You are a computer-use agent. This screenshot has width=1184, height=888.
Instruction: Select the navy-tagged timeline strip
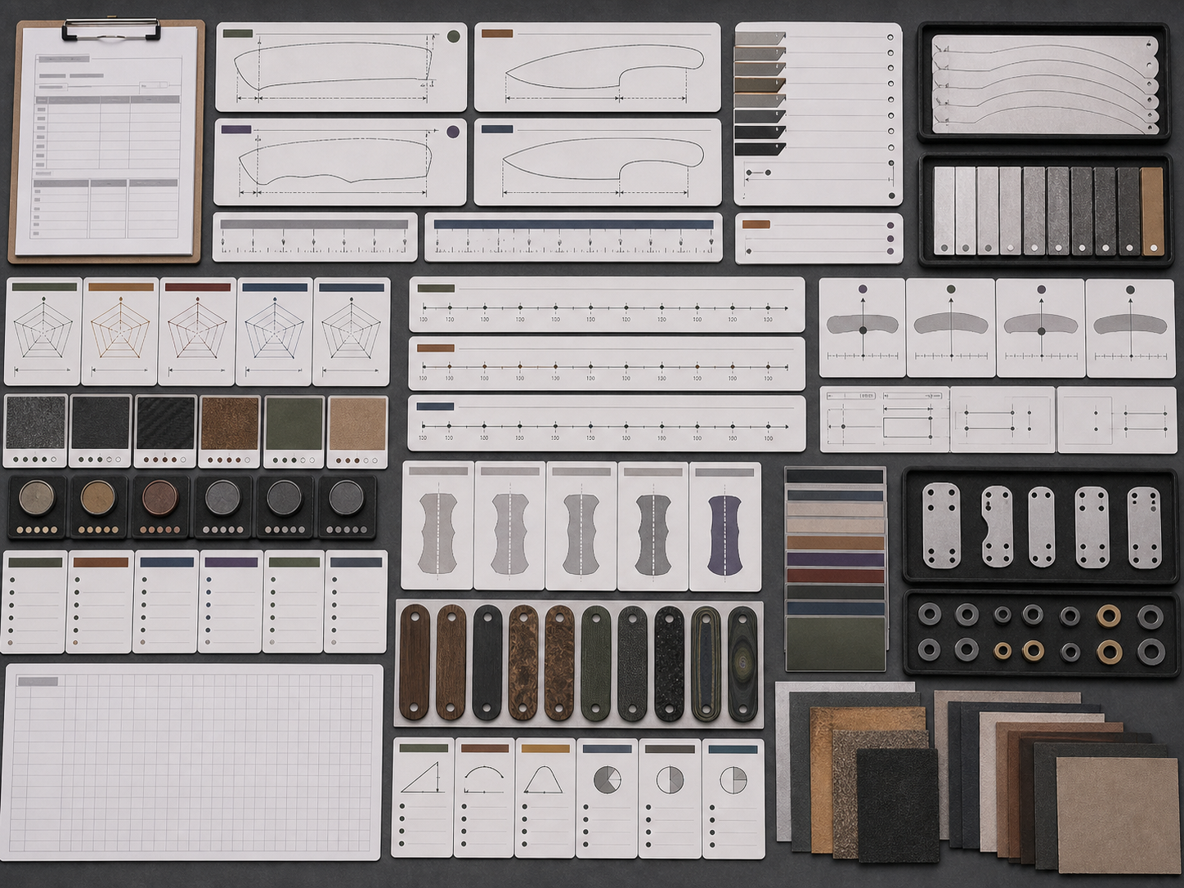607,423
